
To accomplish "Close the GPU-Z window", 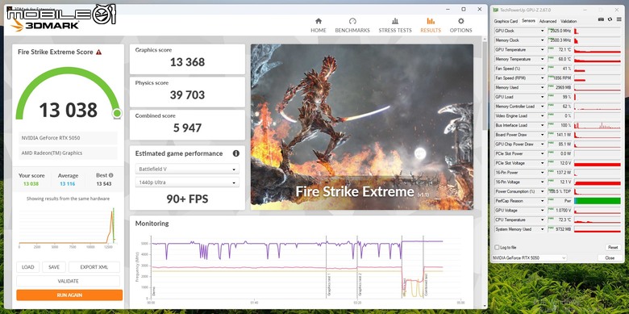I will click(x=617, y=10).
